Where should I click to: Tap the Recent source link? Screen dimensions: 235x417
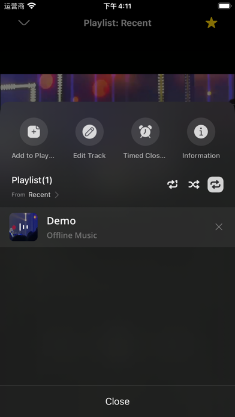40,195
